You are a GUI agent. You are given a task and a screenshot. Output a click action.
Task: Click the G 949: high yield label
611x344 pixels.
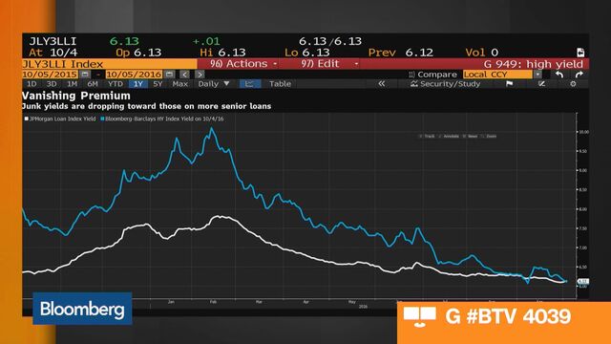(533, 64)
